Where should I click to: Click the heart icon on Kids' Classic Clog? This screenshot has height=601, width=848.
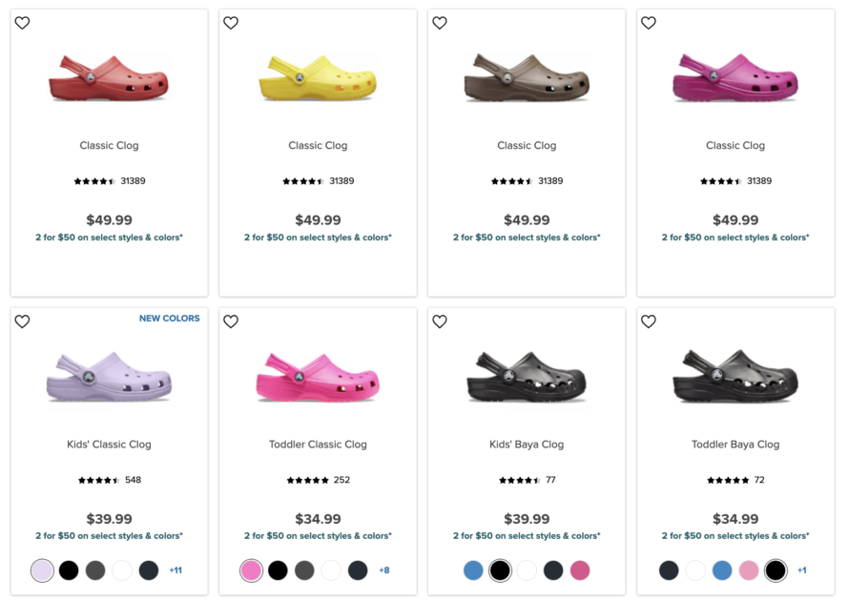22,321
